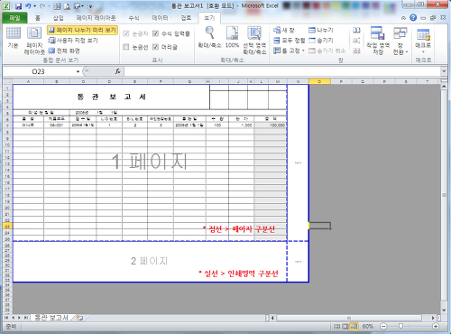Image resolution: width=451 pixels, height=334 pixels.
Task: Click the 통 관 보 고 서 title cell
Action: [111, 97]
